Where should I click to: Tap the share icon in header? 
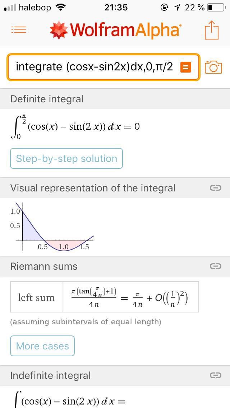(212, 30)
